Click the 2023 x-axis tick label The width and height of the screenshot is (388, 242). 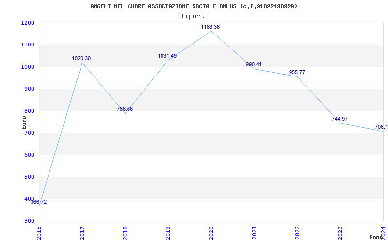(x=340, y=232)
